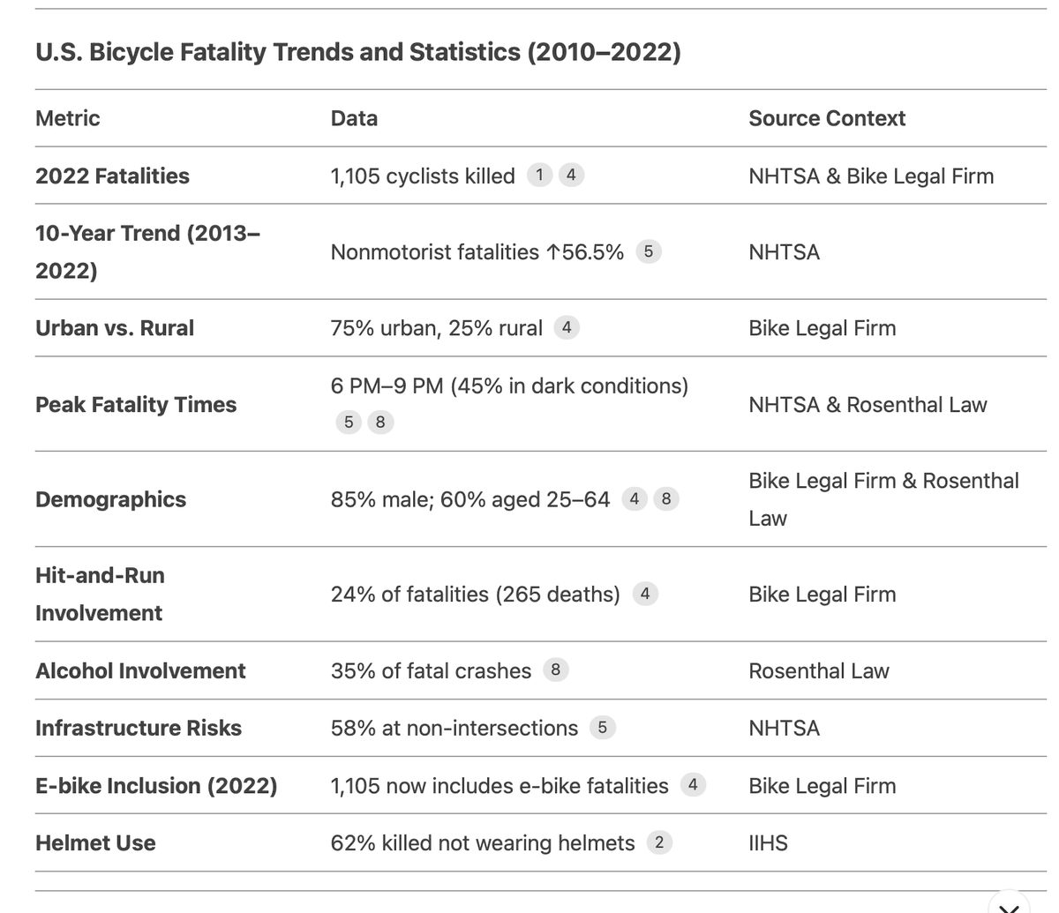Image resolution: width=1059 pixels, height=913 pixels.
Task: Open citation 4 in the Demographics row
Action: [x=635, y=499]
